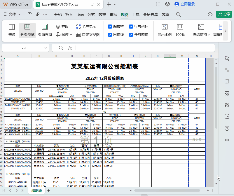Click 全屏显示 full screen button
Screen dimensions: 234x196
[x=86, y=27]
